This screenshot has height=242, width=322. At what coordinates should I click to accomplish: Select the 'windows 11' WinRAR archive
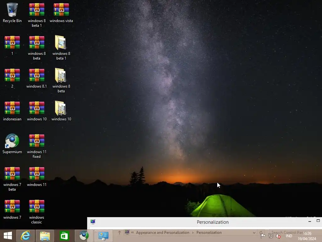coord(37,176)
